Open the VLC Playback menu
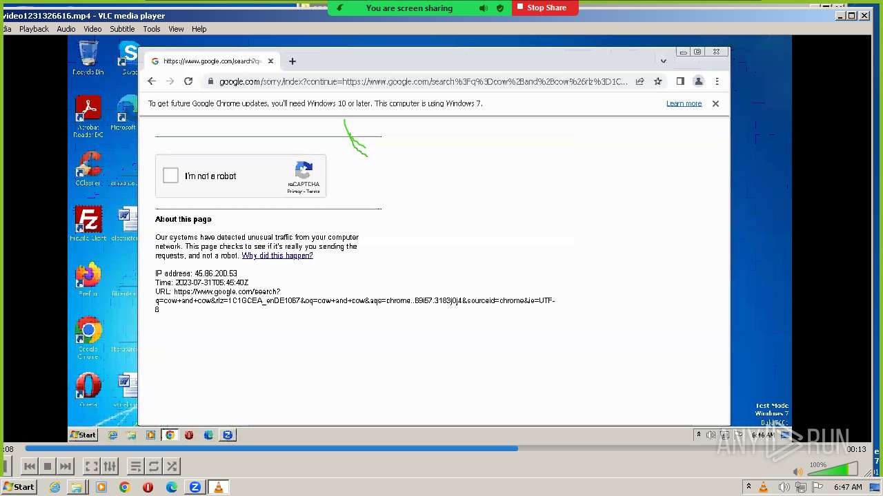The width and height of the screenshot is (883, 496). click(x=34, y=29)
